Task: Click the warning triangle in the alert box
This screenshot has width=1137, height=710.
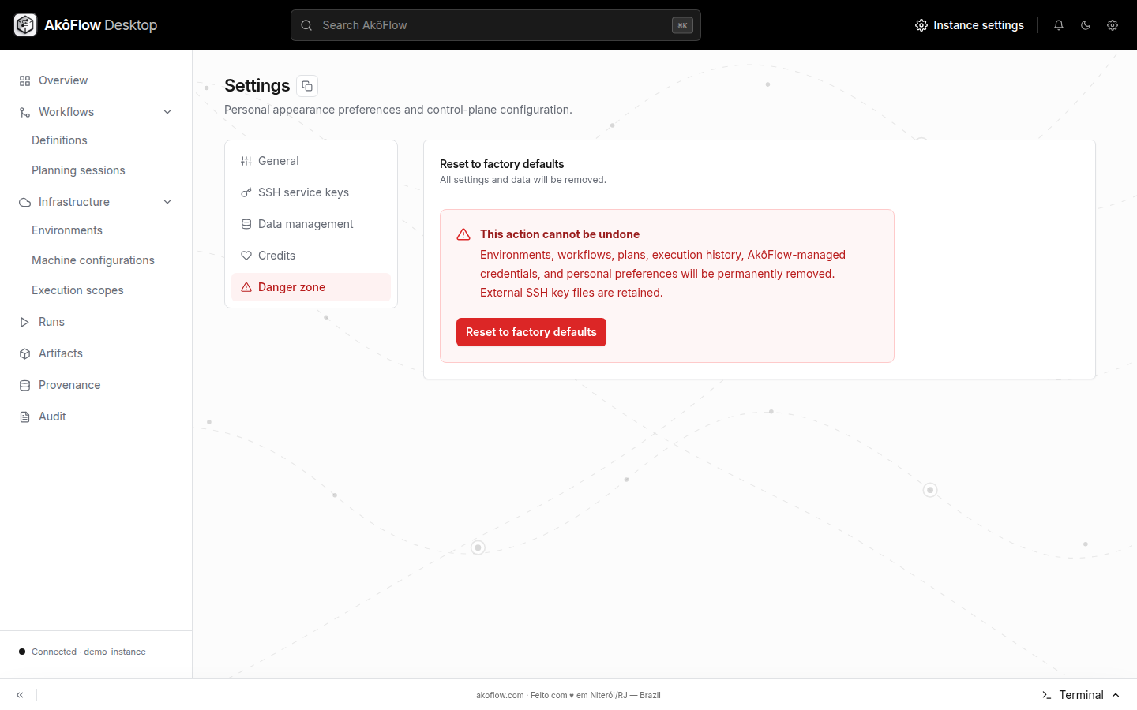Action: [x=463, y=234]
